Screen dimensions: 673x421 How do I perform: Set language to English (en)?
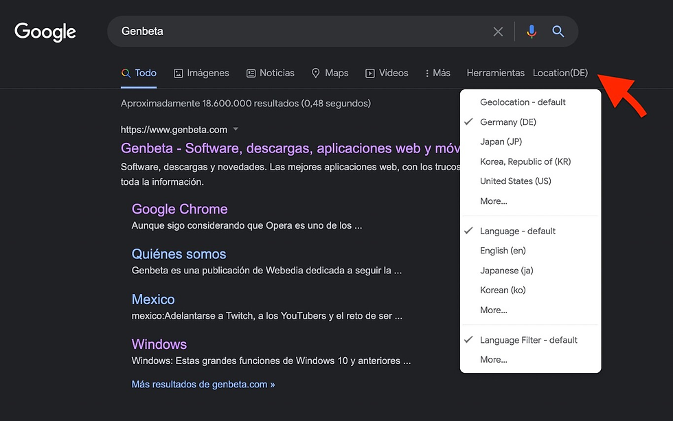pos(503,251)
